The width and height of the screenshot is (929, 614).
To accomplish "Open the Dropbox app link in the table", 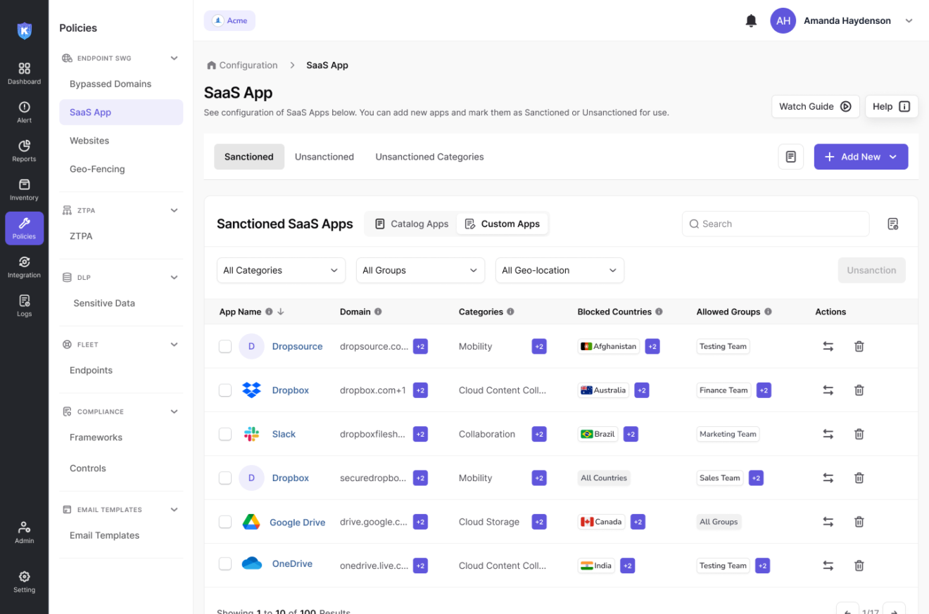I will coord(291,390).
